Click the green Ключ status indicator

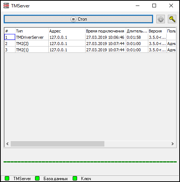(75, 178)
